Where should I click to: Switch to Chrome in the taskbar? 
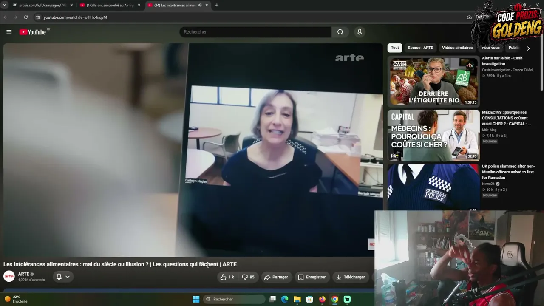335,299
